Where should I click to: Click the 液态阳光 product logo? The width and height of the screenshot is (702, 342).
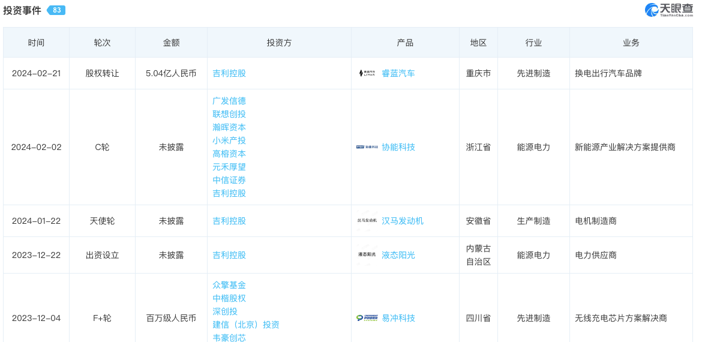click(367, 255)
